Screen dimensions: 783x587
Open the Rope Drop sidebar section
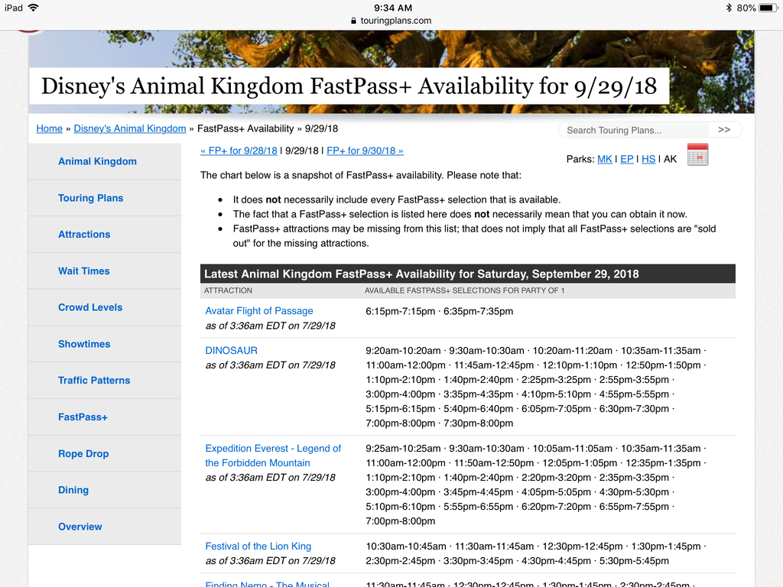tap(83, 453)
